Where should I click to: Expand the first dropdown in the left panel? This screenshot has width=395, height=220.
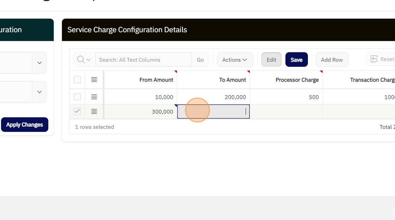point(39,63)
